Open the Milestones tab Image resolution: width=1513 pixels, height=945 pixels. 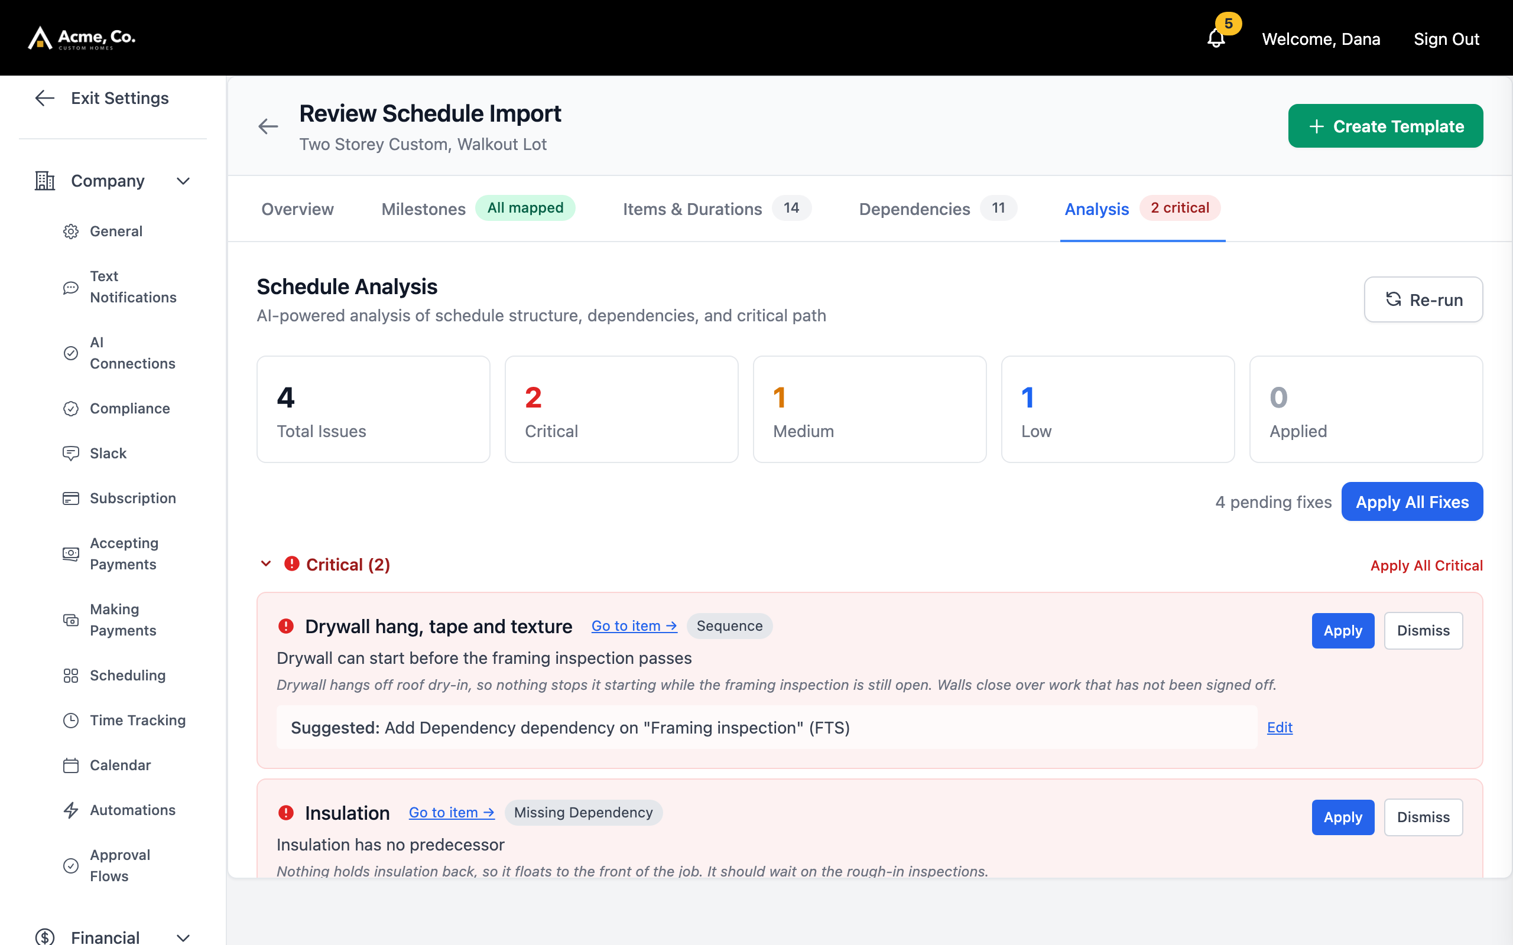click(478, 208)
